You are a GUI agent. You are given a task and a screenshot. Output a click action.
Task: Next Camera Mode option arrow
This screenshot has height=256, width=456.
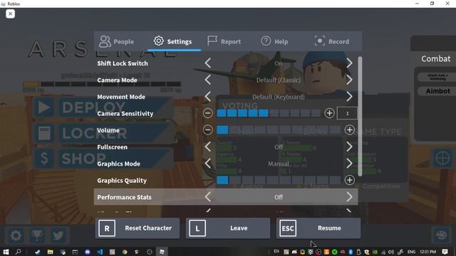(x=349, y=80)
